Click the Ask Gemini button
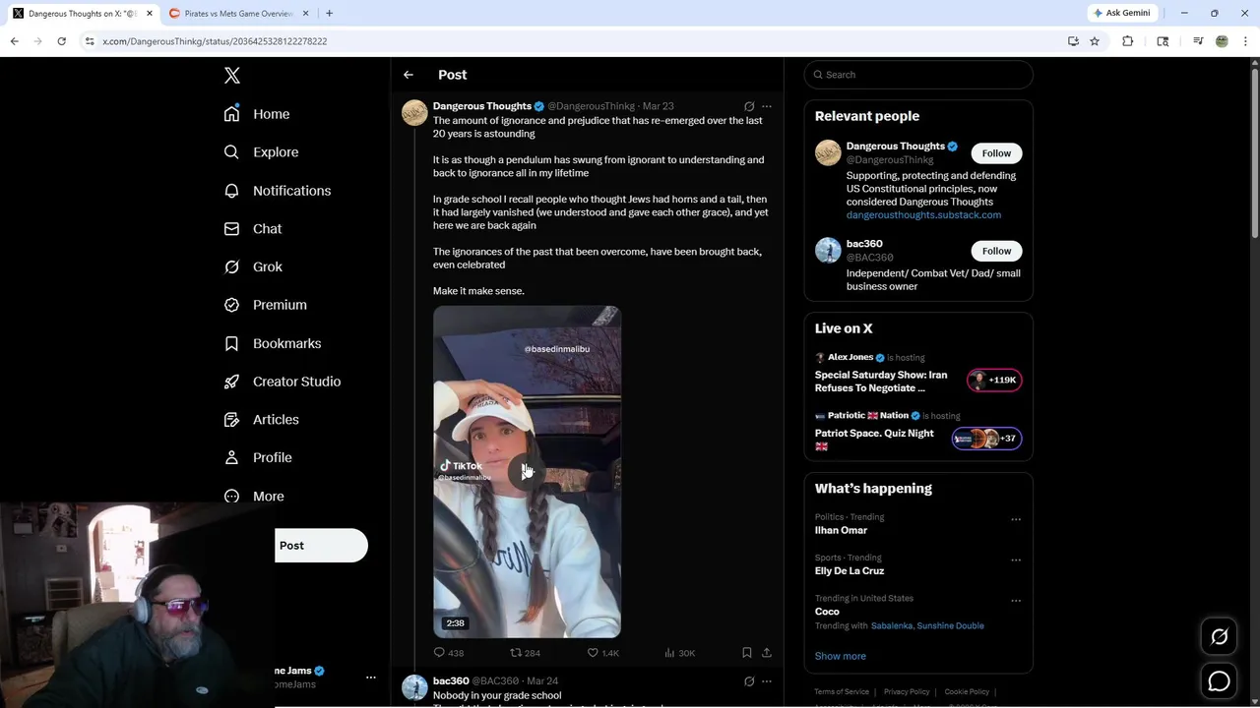This screenshot has width=1260, height=708. point(1121,14)
